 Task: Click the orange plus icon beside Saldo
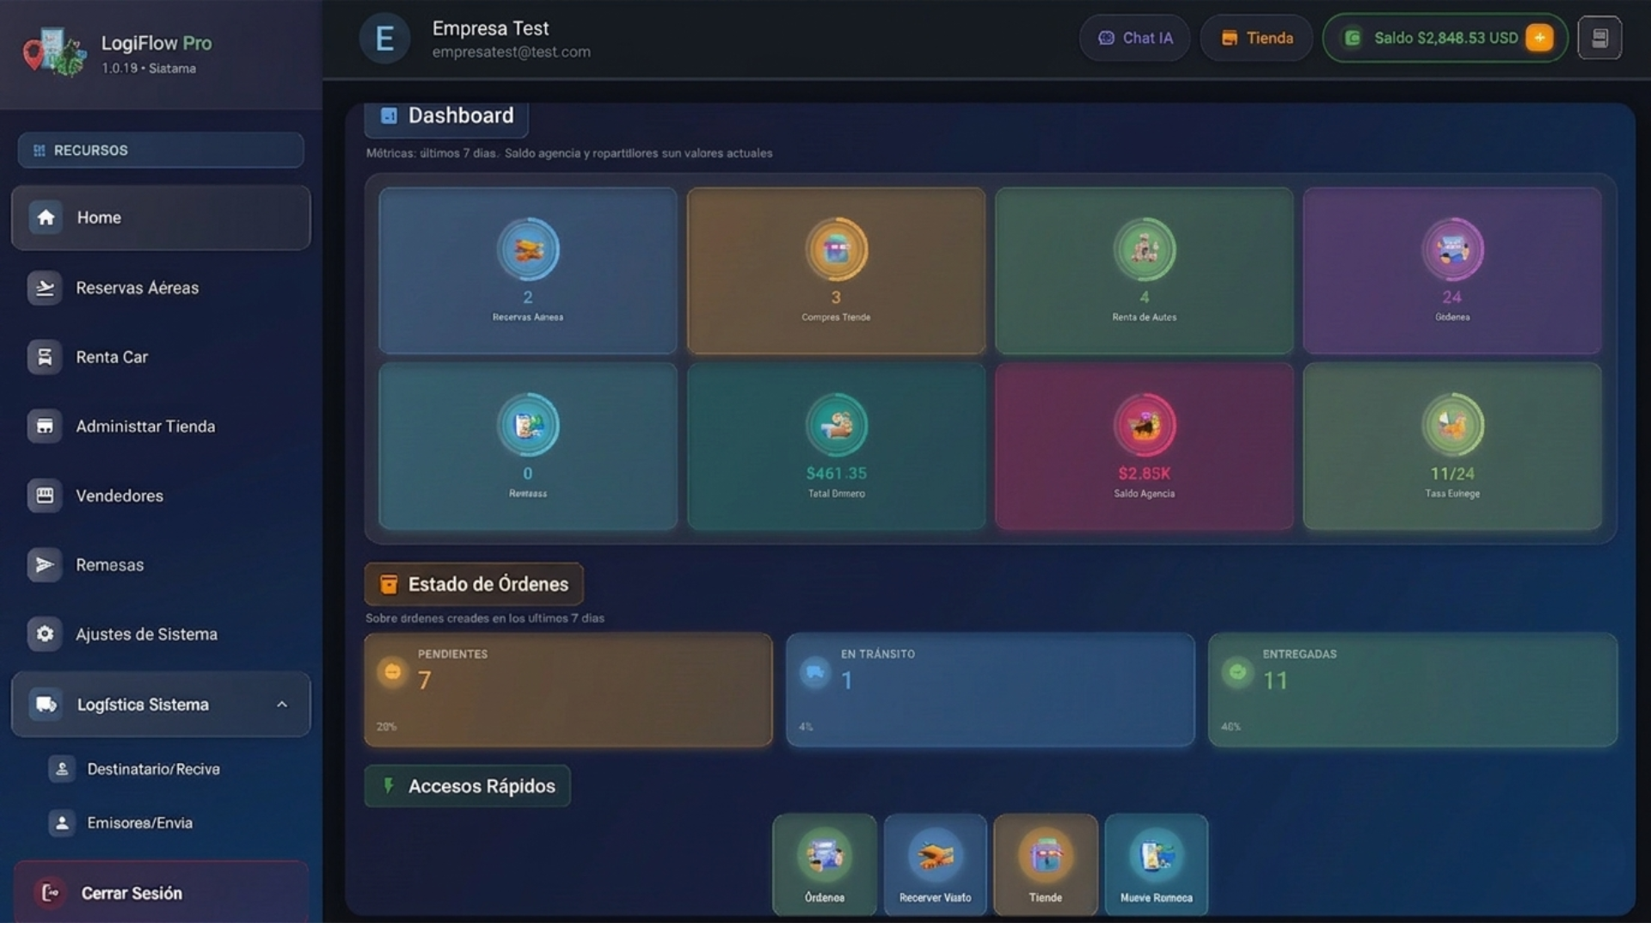1538,38
